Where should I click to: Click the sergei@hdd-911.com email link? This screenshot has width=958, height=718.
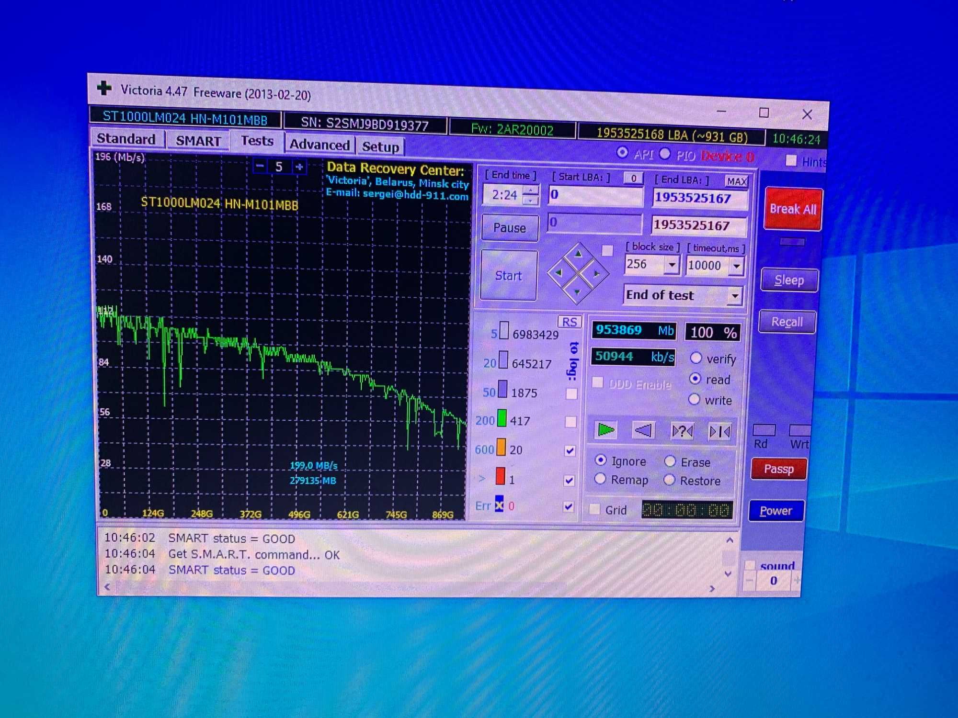coord(415,194)
